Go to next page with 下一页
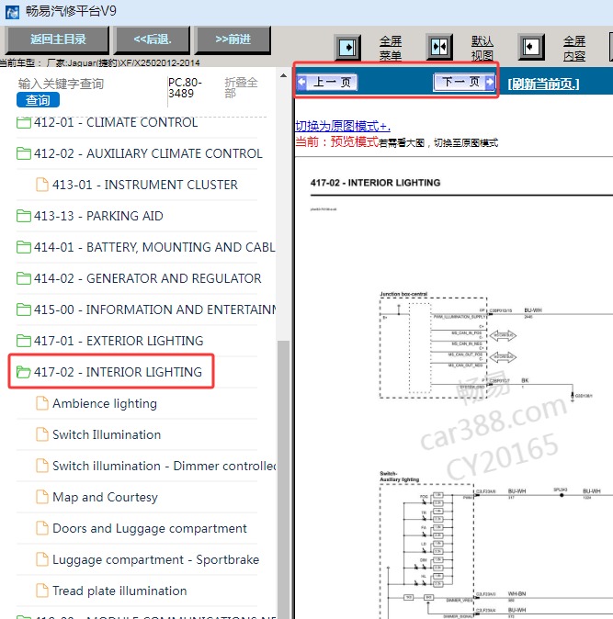 pos(464,82)
